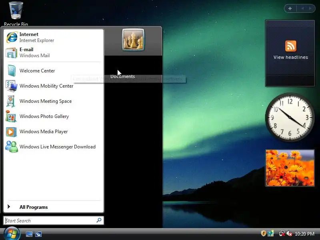Open Documents in the Start menu
The width and height of the screenshot is (320, 240).
pos(122,76)
